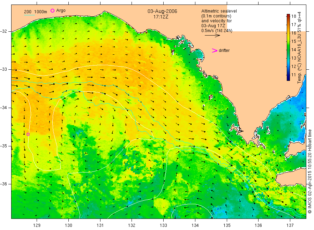Click the latitude label -35
Image resolution: width=314 pixels, height=230 pixels.
pos(4,146)
